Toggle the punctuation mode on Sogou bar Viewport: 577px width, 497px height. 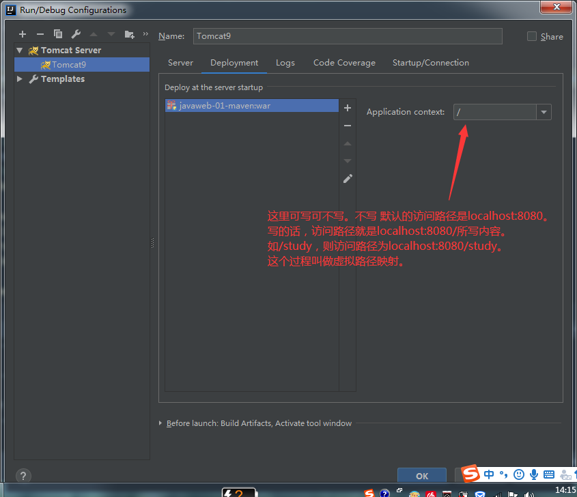point(503,474)
